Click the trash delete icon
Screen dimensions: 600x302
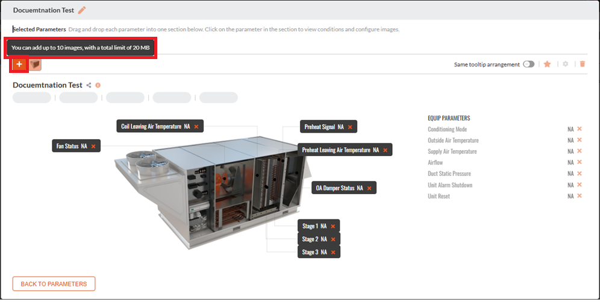point(583,64)
